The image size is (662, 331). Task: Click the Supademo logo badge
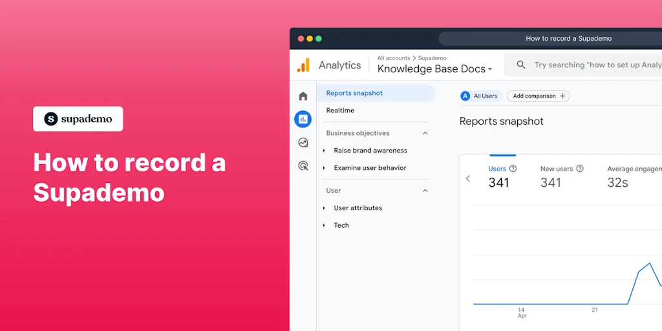pos(78,119)
